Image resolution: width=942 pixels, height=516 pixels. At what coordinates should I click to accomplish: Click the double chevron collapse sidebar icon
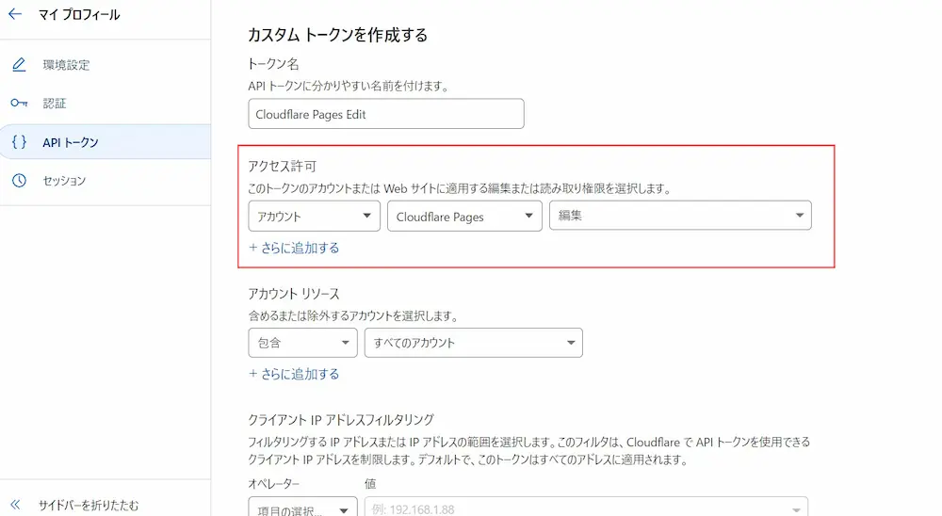[x=15, y=505]
